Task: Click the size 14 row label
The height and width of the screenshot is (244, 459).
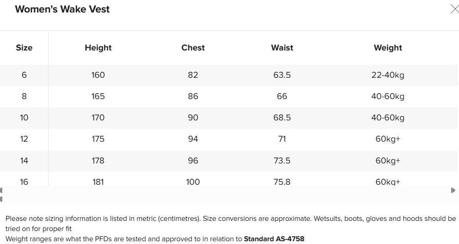Action: [24, 161]
